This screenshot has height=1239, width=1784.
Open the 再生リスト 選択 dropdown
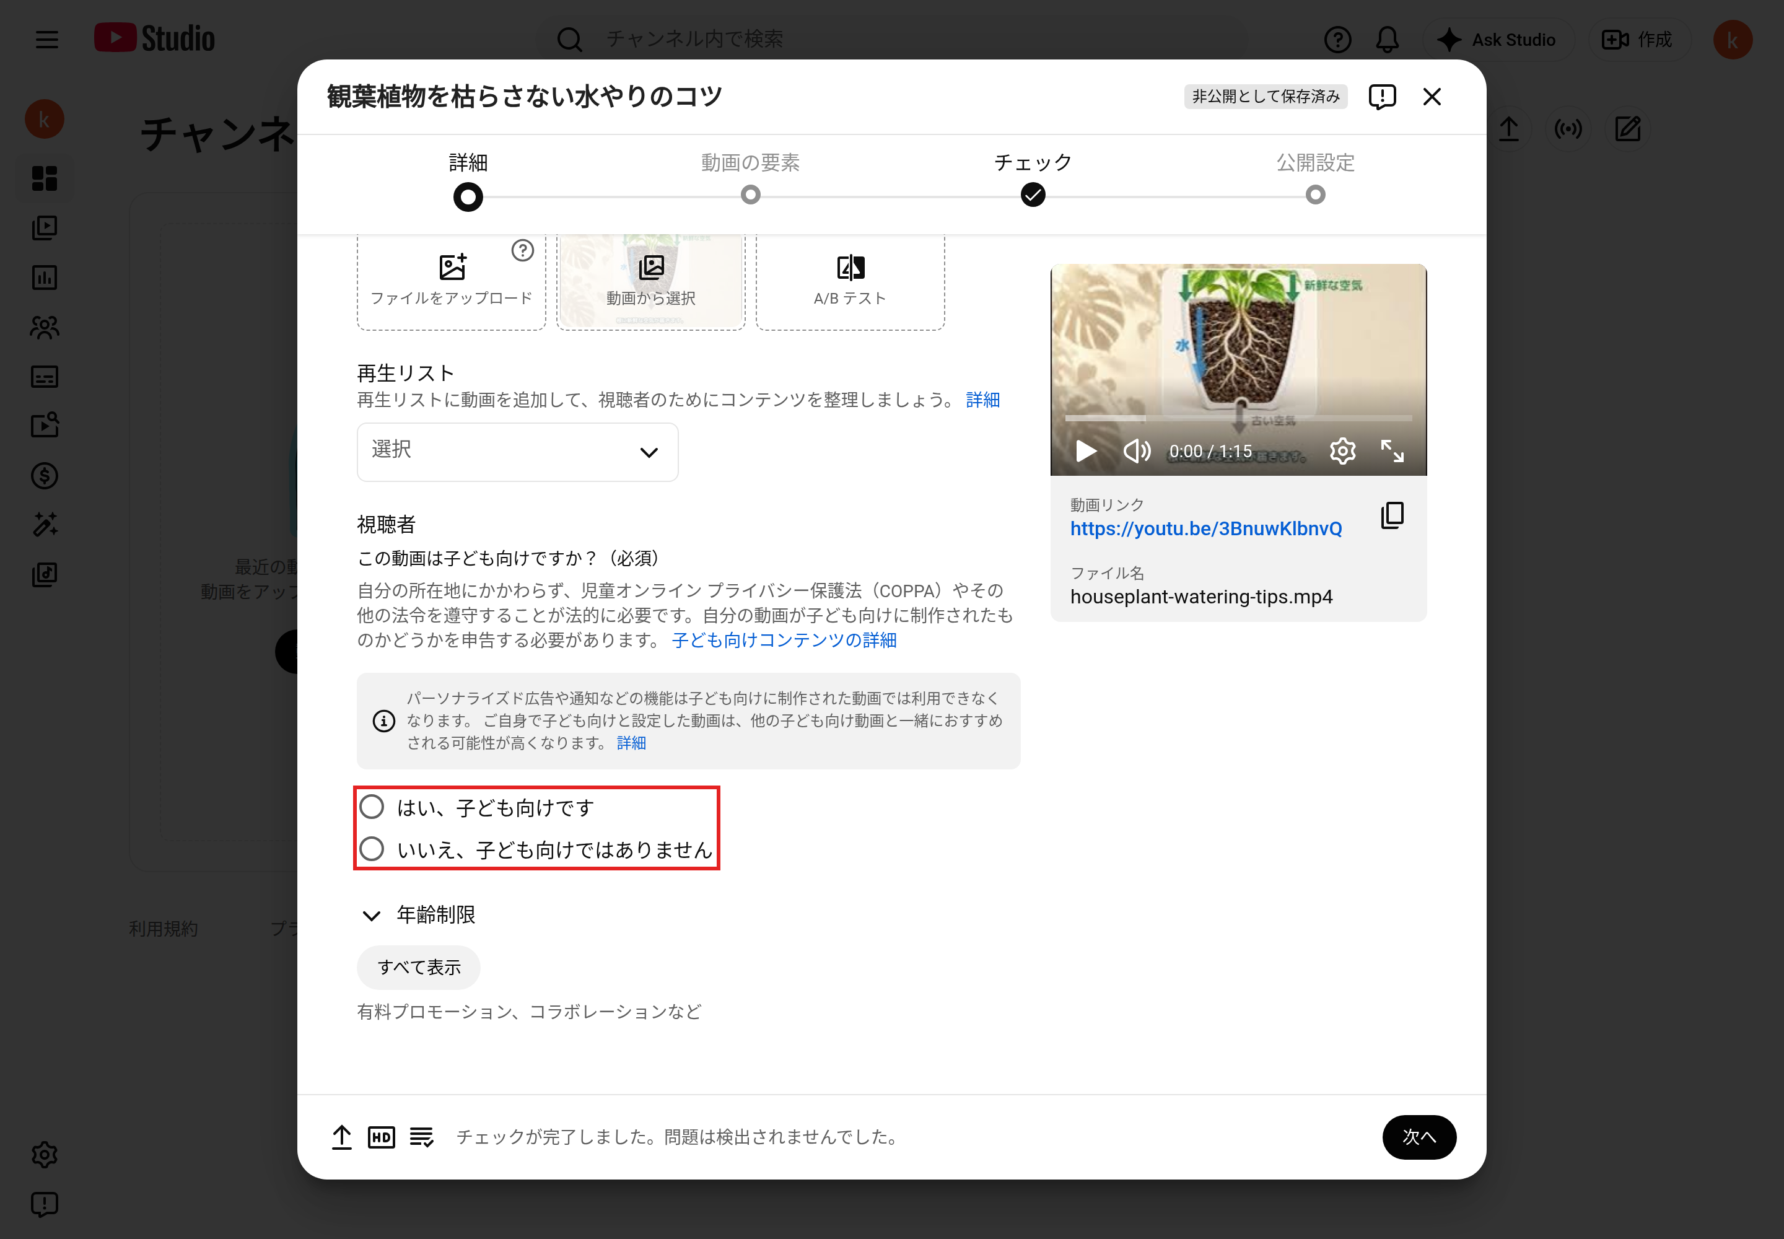(517, 452)
